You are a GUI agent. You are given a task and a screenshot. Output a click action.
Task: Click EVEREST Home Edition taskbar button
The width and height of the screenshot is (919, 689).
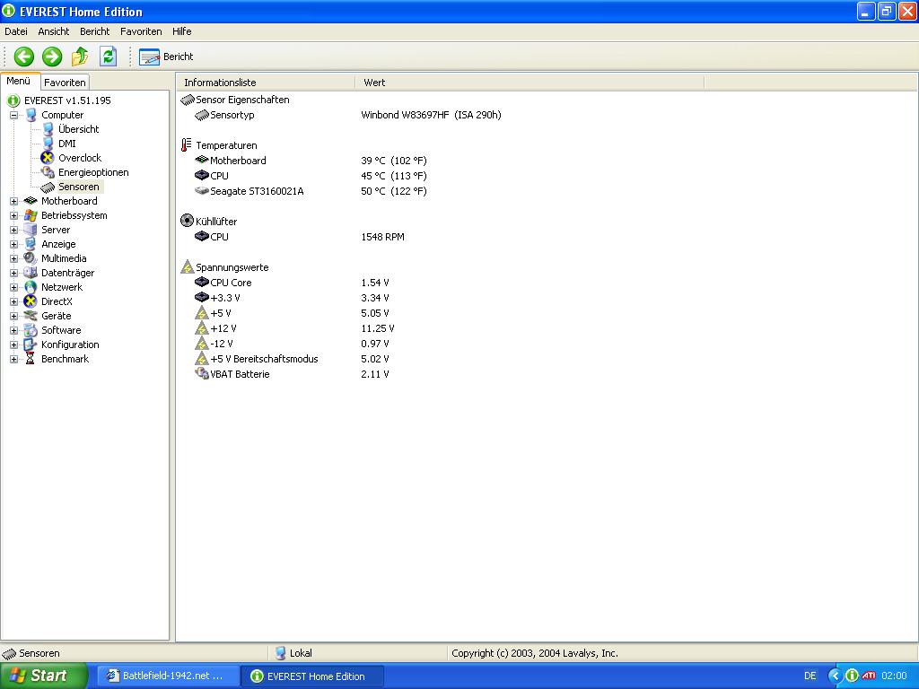coord(312,676)
